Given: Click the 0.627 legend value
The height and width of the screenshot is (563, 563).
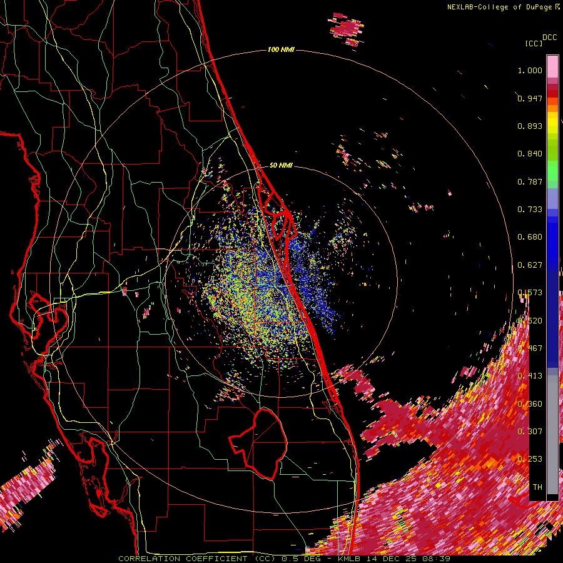Looking at the screenshot, I should [530, 265].
